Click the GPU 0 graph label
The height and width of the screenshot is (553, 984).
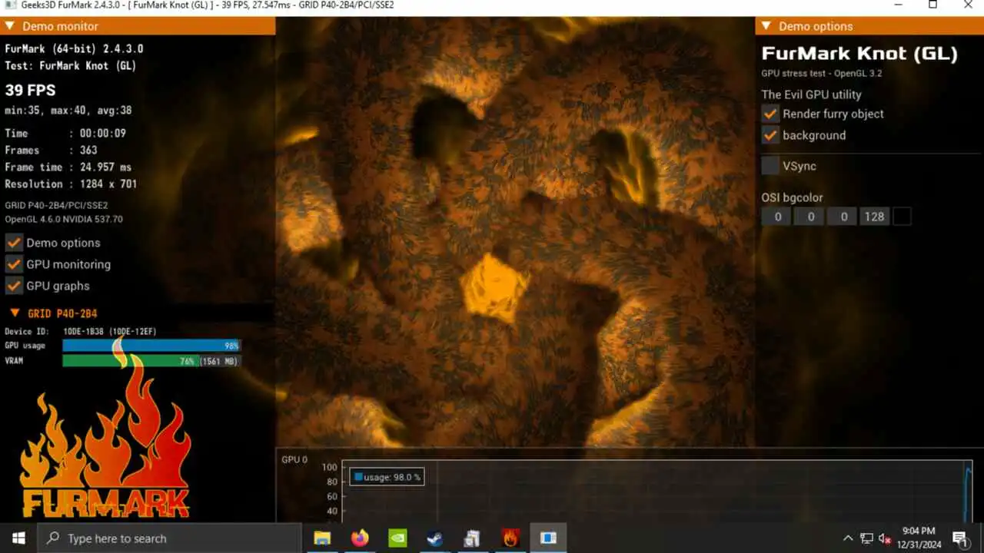click(x=294, y=460)
